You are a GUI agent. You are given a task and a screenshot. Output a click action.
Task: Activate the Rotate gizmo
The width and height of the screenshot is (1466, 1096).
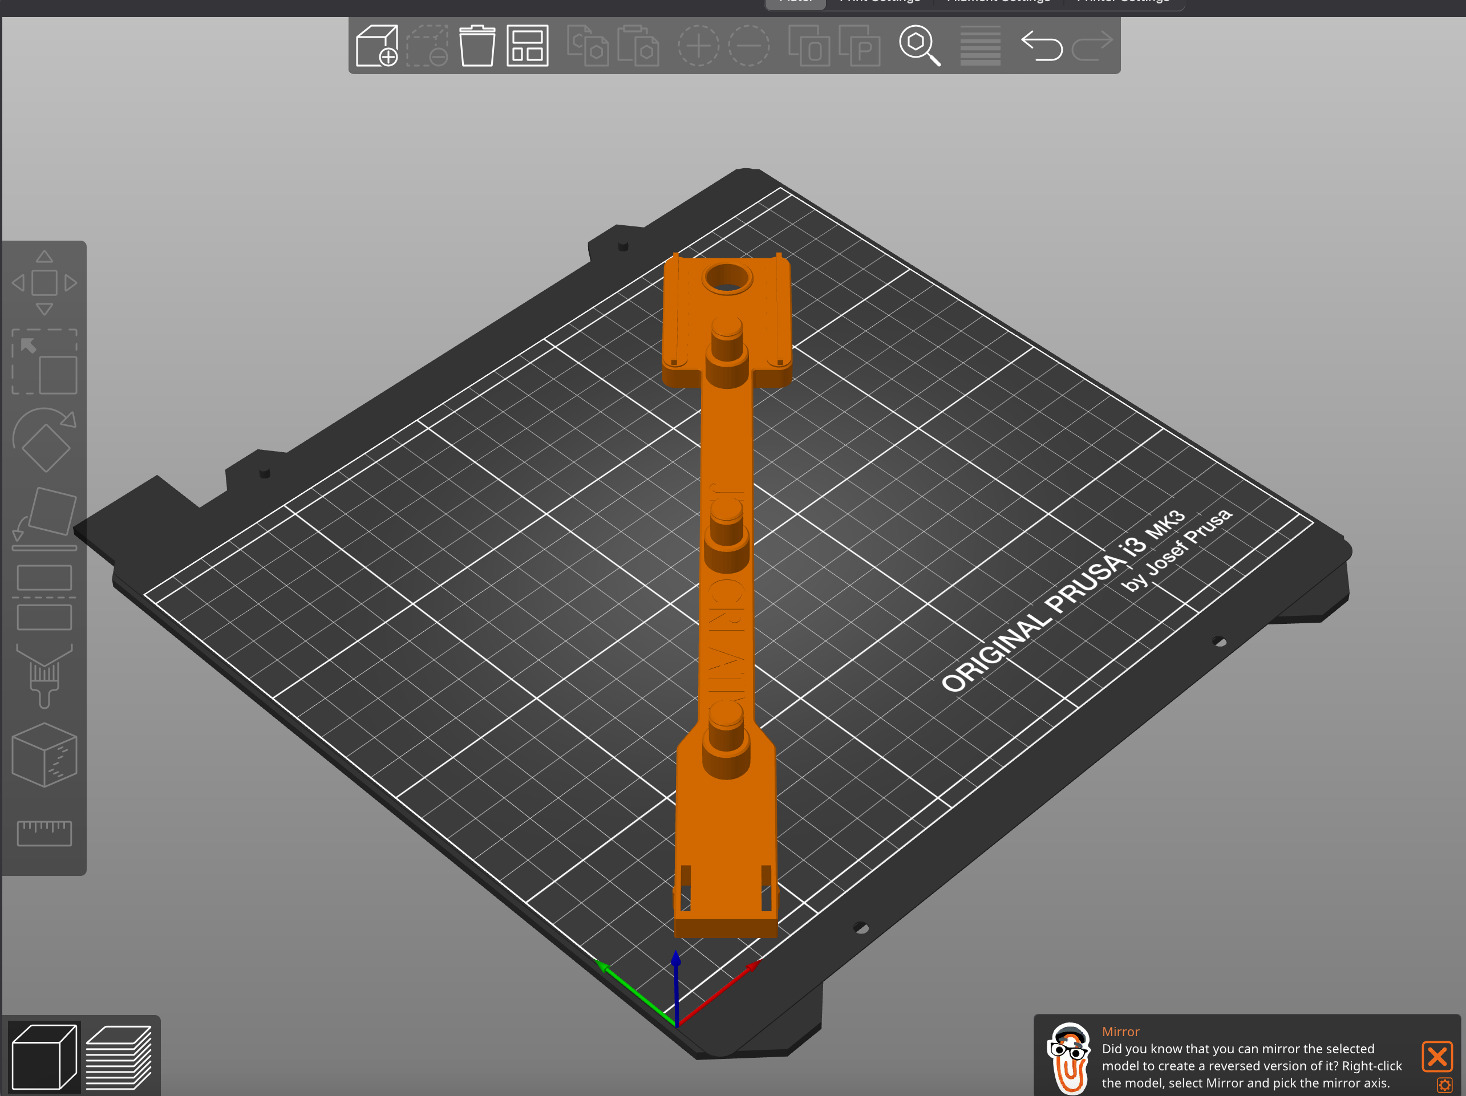click(x=44, y=440)
